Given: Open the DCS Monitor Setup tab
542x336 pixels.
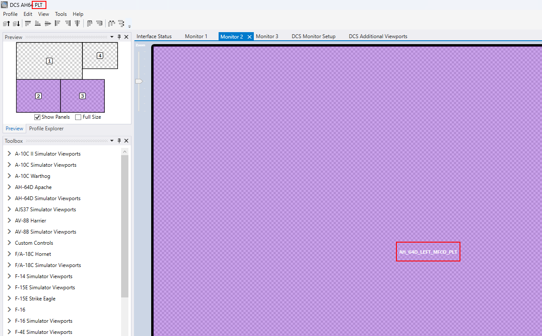Looking at the screenshot, I should (x=314, y=36).
